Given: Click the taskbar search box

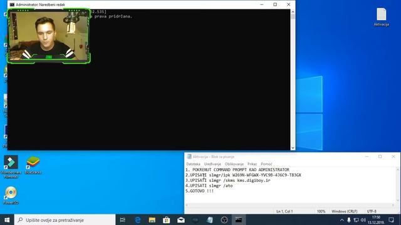Looking at the screenshot, I should coord(65,220).
